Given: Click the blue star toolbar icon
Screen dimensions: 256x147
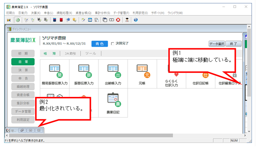Looking at the screenshot, I should pyautogui.click(x=68, y=20).
